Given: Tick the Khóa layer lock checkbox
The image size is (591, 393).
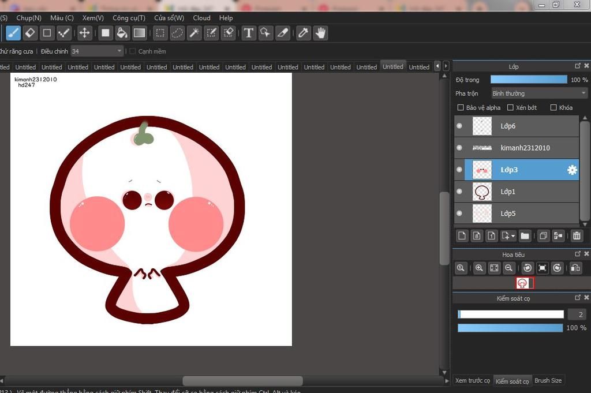Looking at the screenshot, I should 553,108.
